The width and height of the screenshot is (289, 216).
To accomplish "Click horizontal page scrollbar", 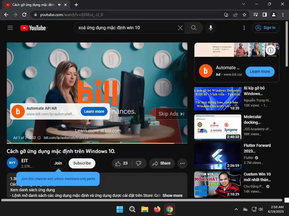I will [142, 200].
